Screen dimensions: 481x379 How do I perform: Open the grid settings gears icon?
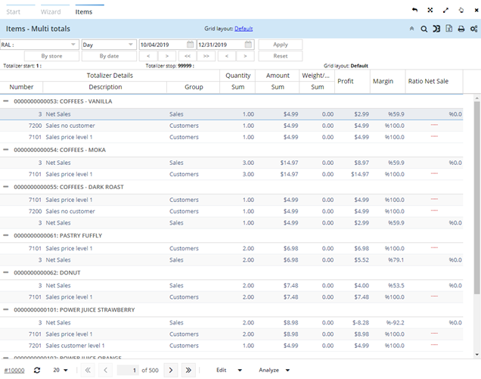[x=473, y=29]
